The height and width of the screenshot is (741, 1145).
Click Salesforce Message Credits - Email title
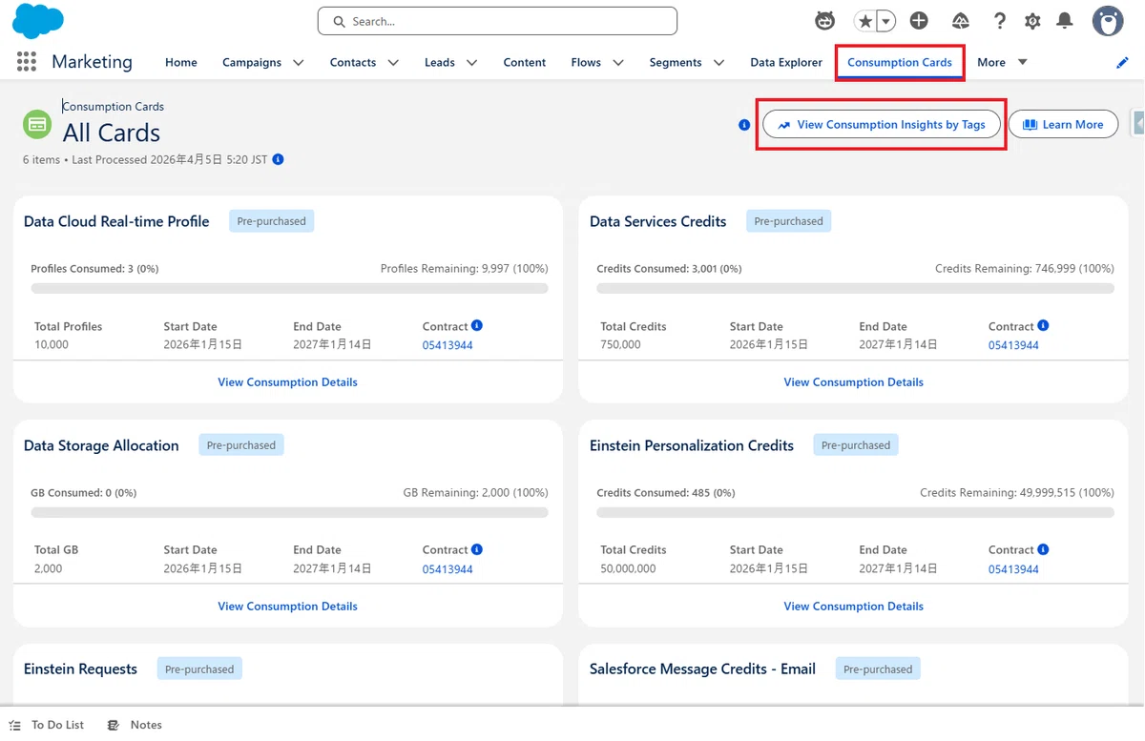click(702, 669)
